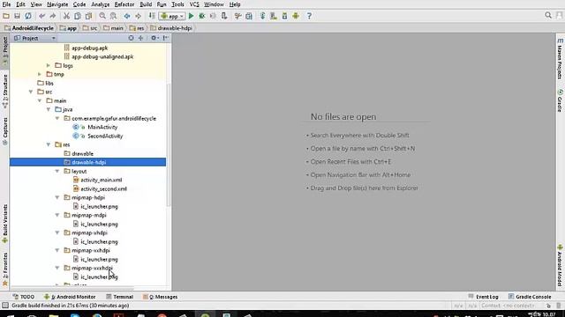Viewport: 565px width, 317px height.
Task: Open the Project Structure icon
Action: [249, 16]
